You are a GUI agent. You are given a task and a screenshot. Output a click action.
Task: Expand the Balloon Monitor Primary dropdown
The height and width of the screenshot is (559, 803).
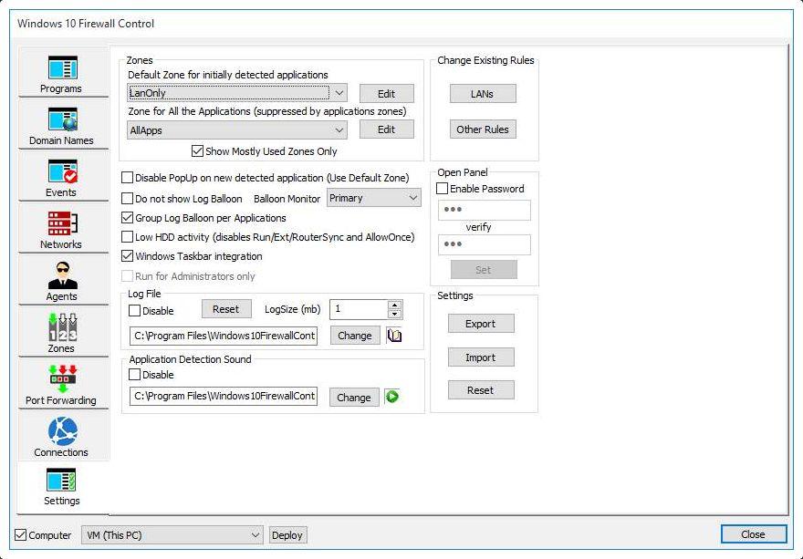click(374, 198)
